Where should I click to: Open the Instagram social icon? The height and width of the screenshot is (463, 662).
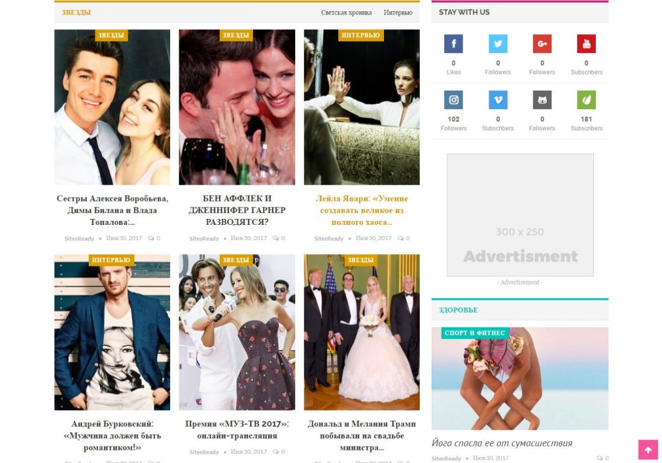(x=453, y=100)
